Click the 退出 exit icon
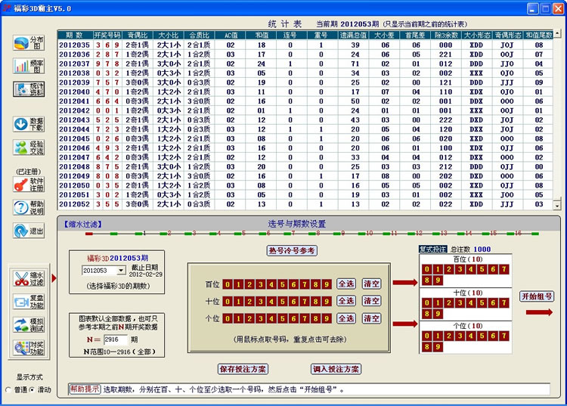This screenshot has height=406, width=567. coord(28,231)
